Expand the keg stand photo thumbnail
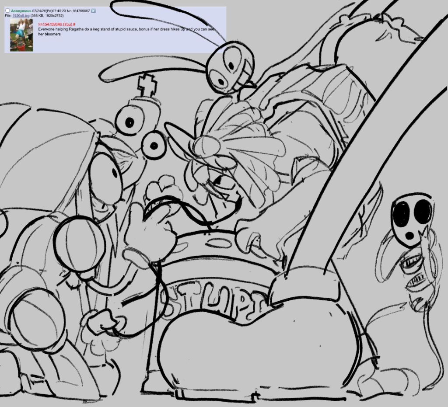This screenshot has width=448, height=407. [x=22, y=35]
